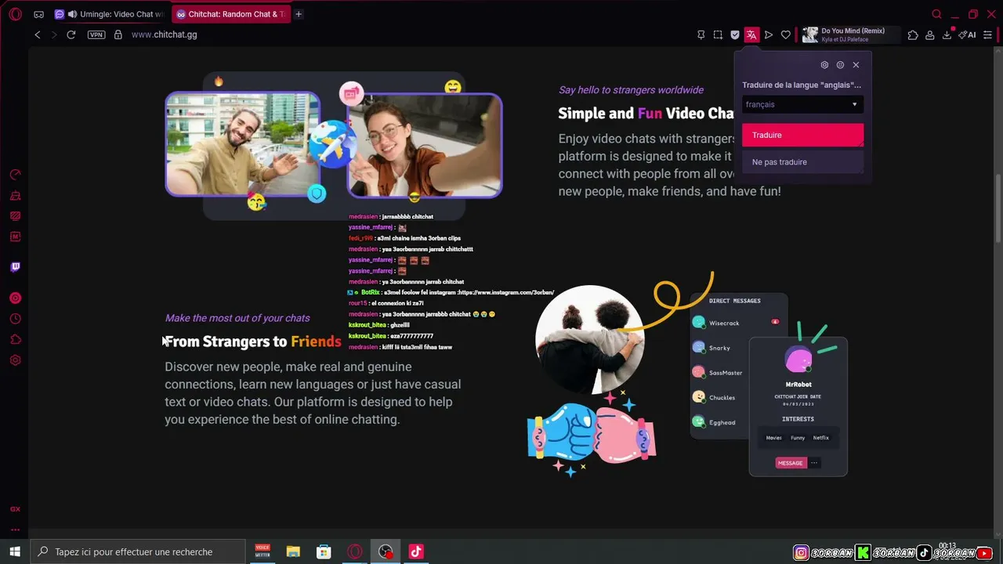Image resolution: width=1003 pixels, height=564 pixels.
Task: Open the downloads icon
Action: tap(947, 34)
